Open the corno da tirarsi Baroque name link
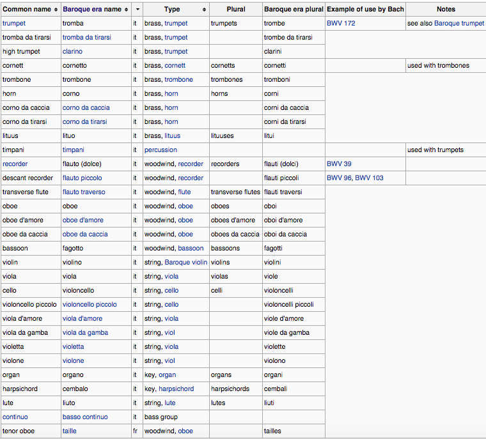486x439 pixels. pyautogui.click(x=85, y=122)
